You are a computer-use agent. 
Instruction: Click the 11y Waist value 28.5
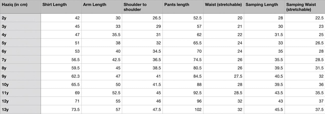(223, 93)
